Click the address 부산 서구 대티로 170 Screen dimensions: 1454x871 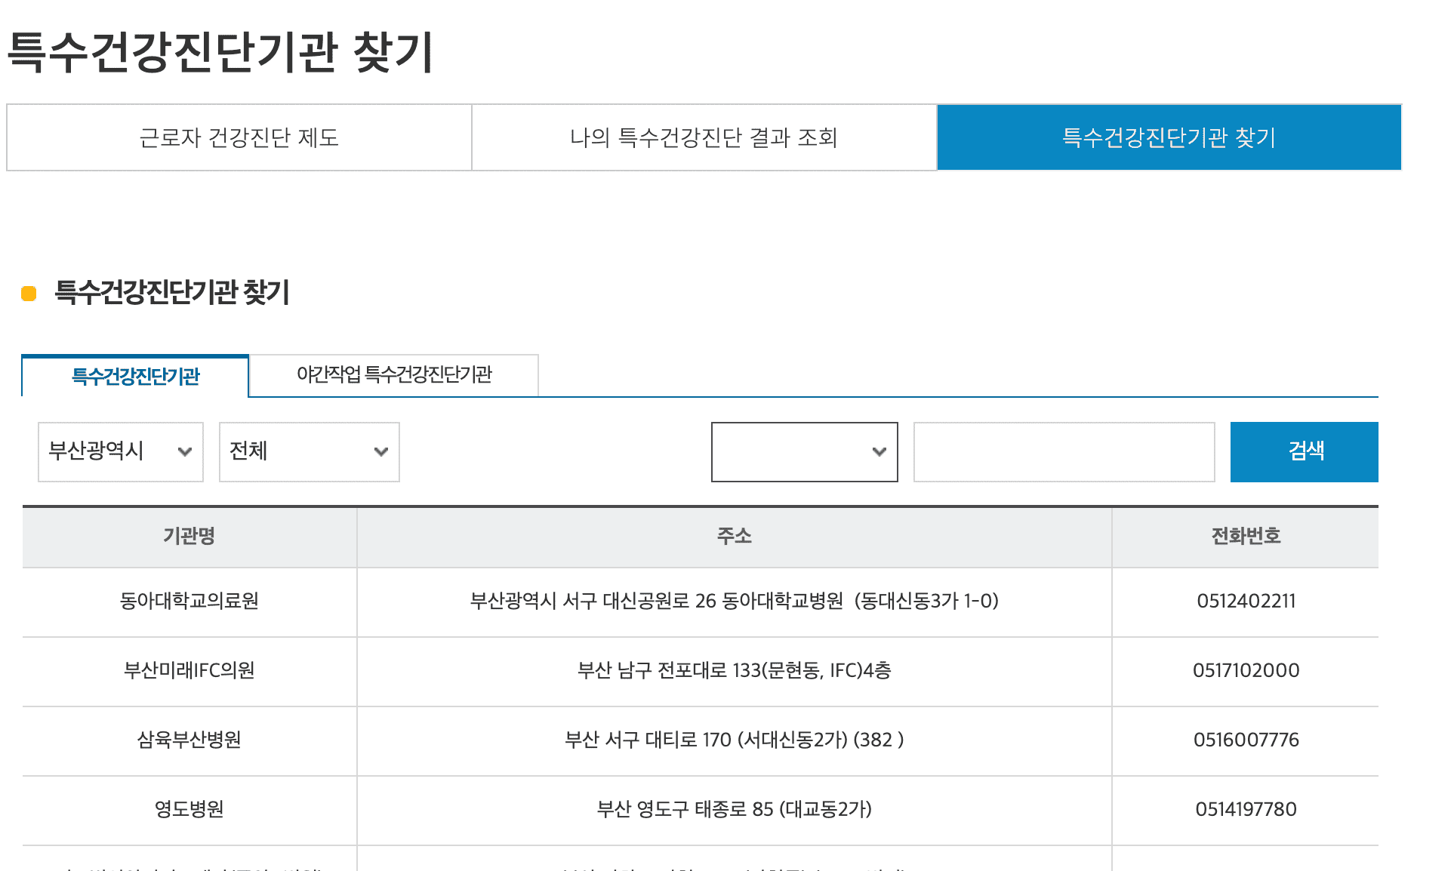point(735,740)
